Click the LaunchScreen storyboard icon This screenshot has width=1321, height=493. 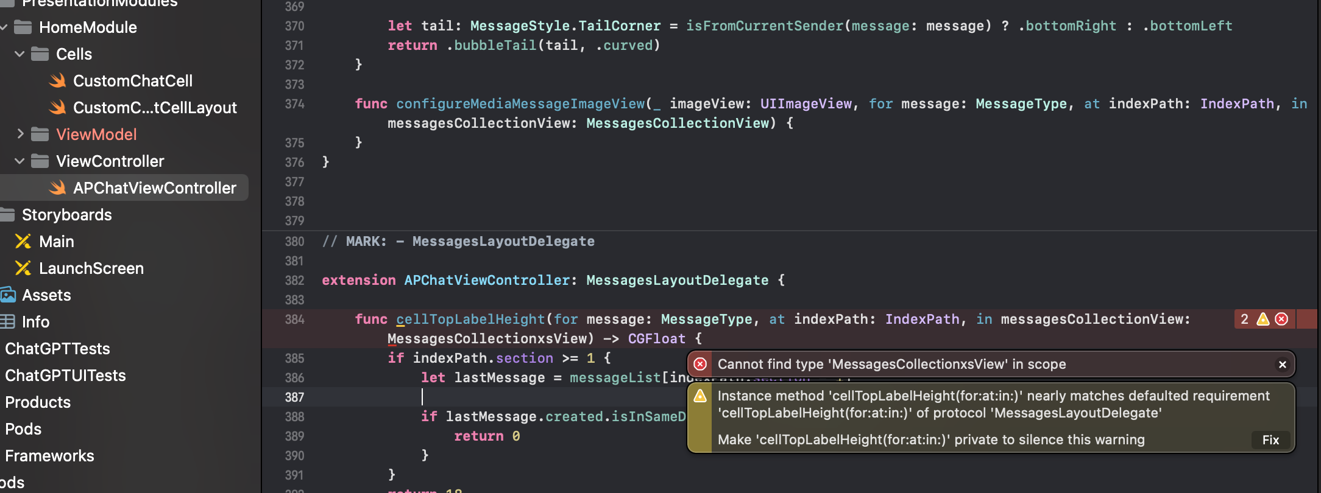click(x=23, y=268)
